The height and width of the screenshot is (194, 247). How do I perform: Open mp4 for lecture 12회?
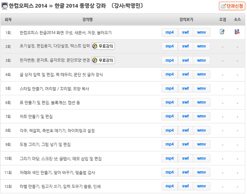170,186
